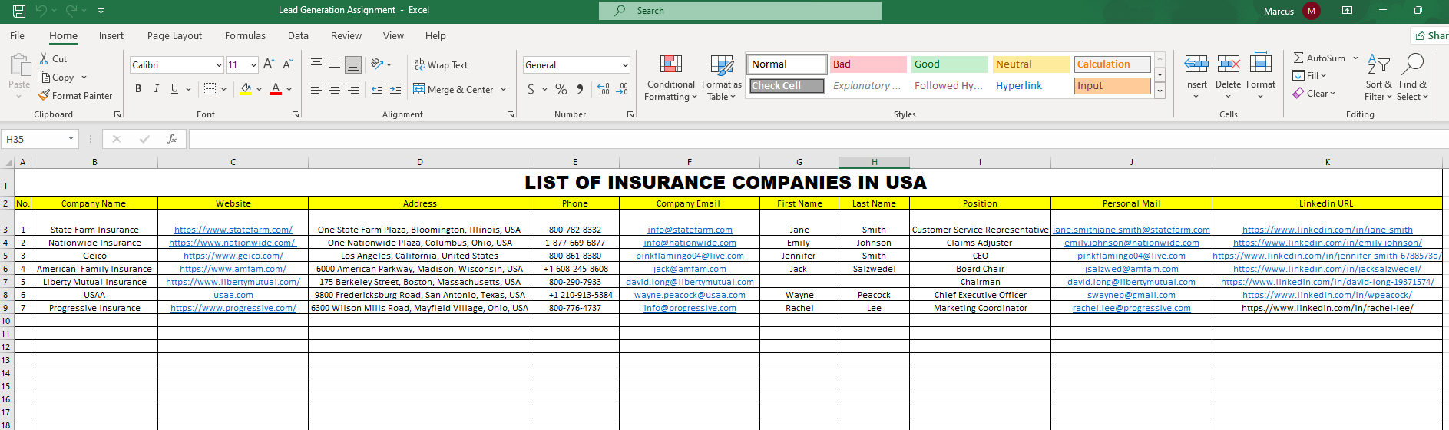Open Sort & Filter menu

tap(1378, 78)
